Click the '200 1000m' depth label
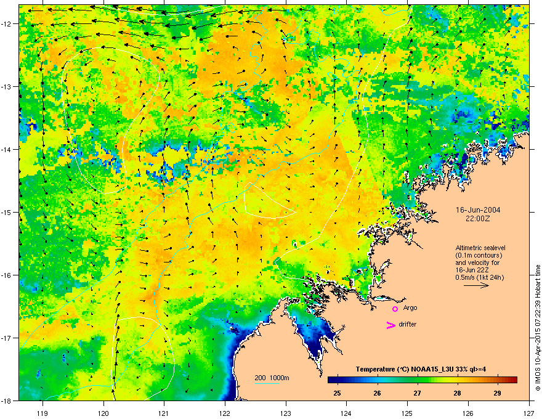The image size is (542, 419). [272, 378]
